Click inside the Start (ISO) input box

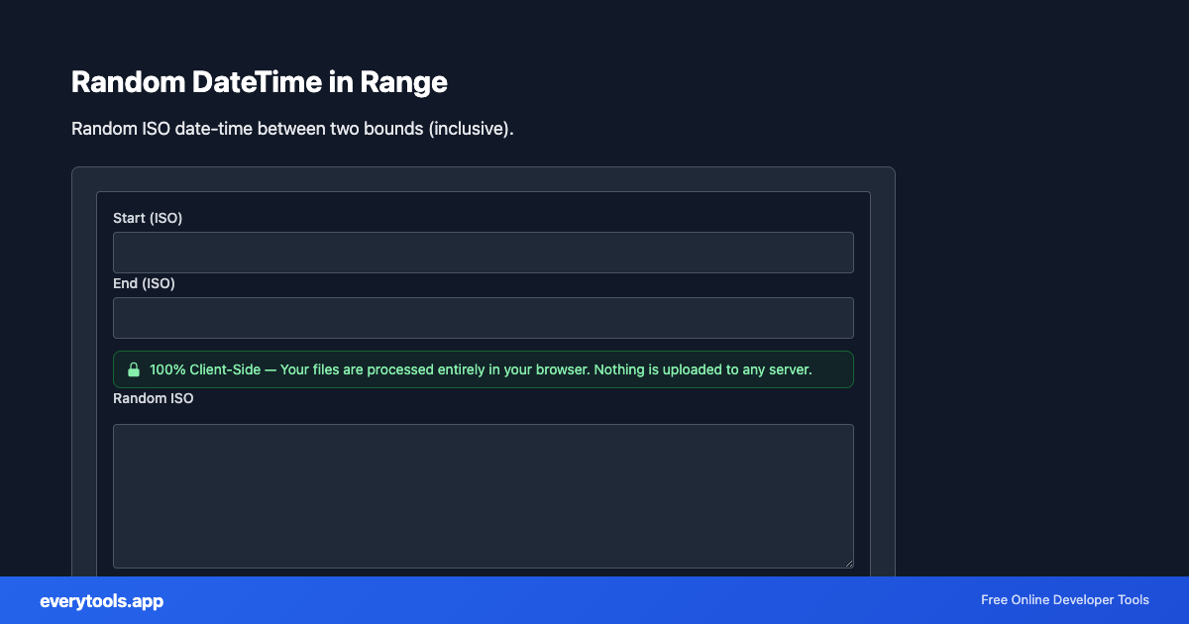(x=483, y=252)
